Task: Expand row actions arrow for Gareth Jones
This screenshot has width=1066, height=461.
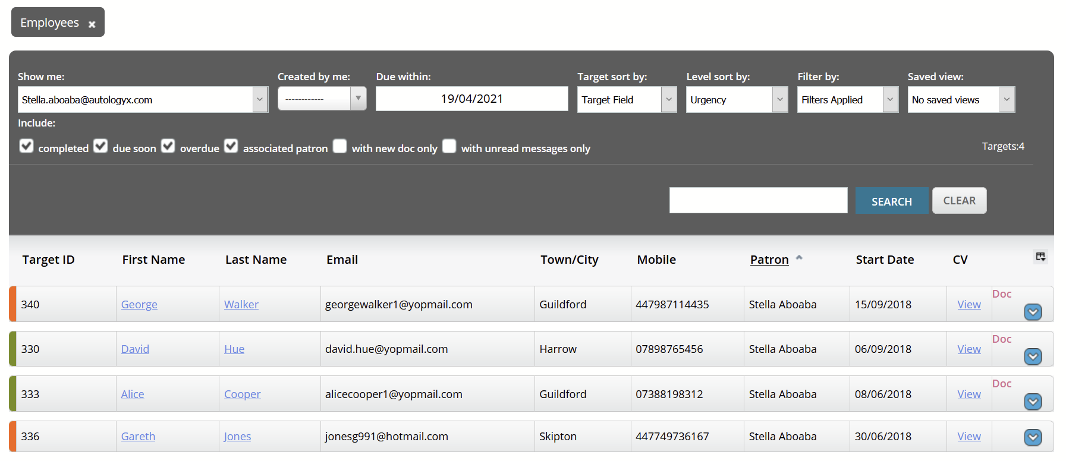Action: tap(1033, 437)
